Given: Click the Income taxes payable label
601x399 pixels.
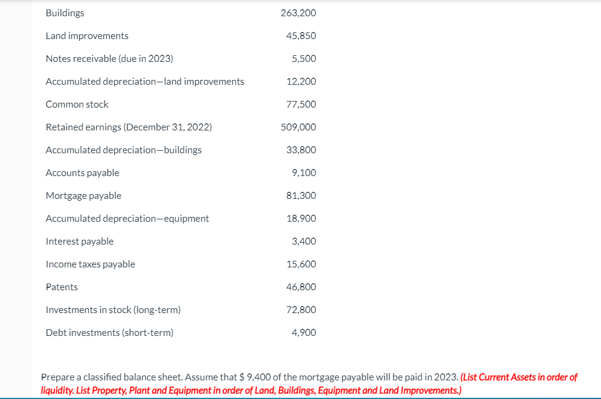Looking at the screenshot, I should click(x=90, y=264).
